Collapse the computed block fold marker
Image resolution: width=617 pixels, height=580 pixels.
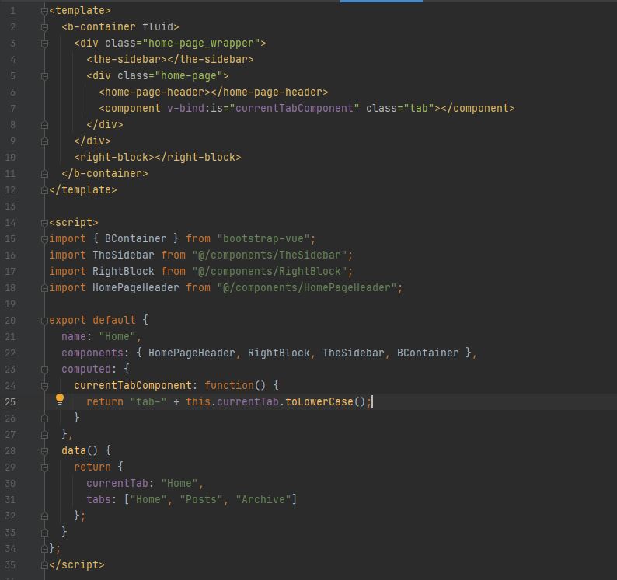(x=44, y=370)
